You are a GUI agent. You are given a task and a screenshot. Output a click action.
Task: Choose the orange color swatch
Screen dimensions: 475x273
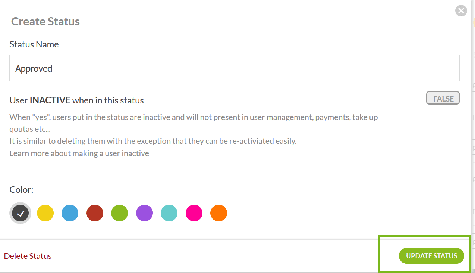click(218, 213)
